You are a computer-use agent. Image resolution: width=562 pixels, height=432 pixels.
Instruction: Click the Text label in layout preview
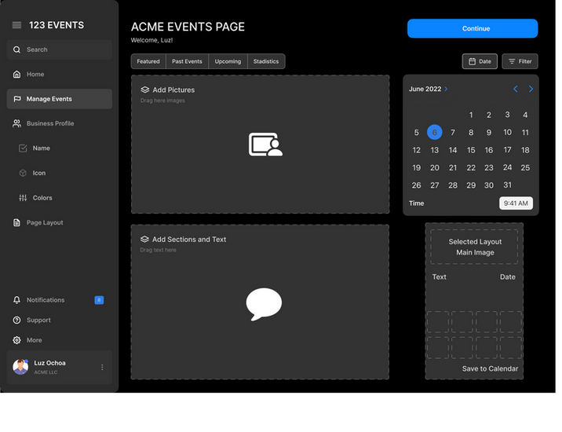click(x=439, y=276)
